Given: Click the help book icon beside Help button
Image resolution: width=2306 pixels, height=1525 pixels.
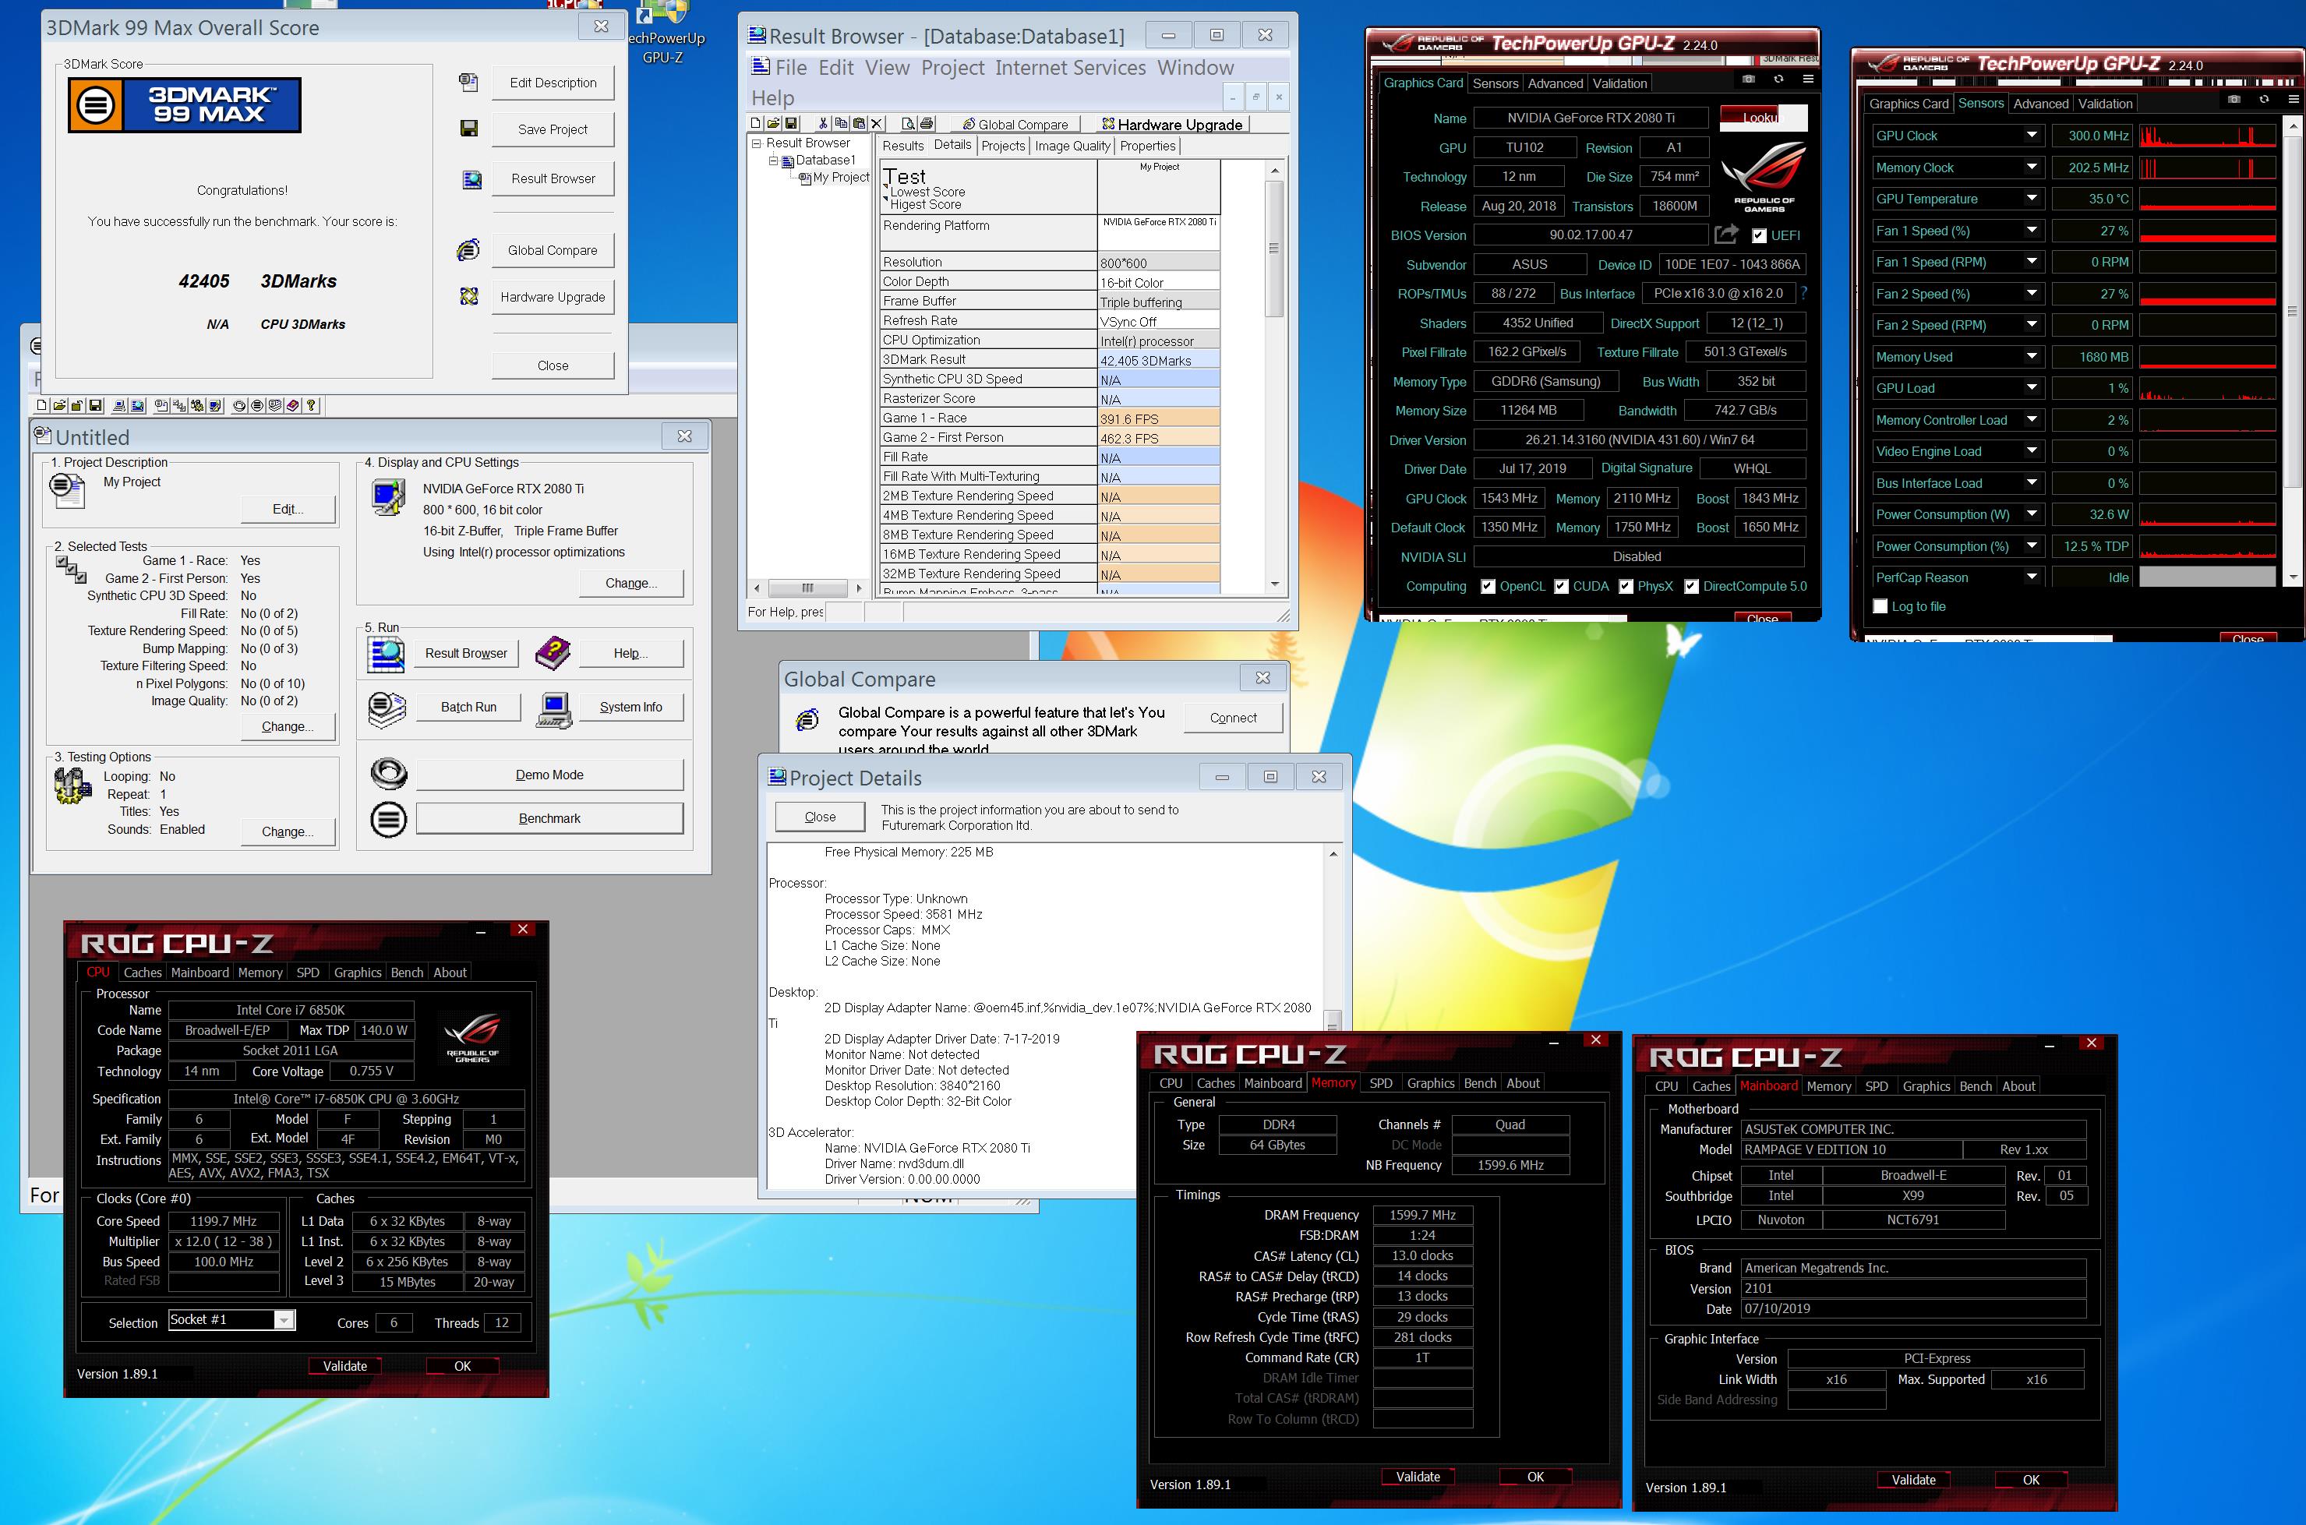Looking at the screenshot, I should 553,652.
